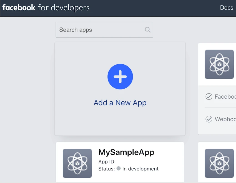Image resolution: width=236 pixels, height=183 pixels.
Task: Click the magnifier search icon
Action: [147, 30]
